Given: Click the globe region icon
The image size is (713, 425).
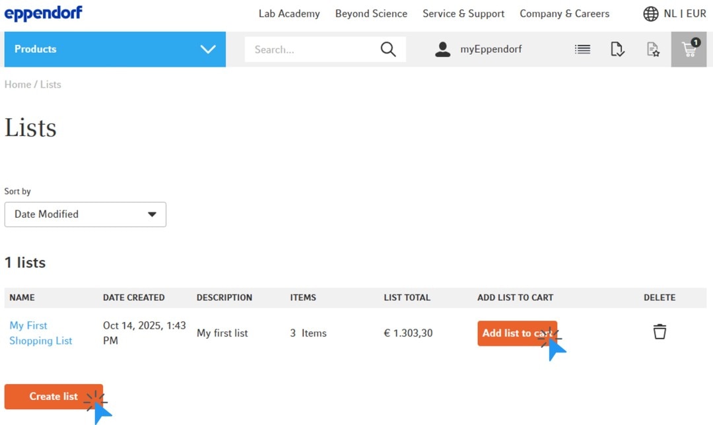Looking at the screenshot, I should 650,14.
